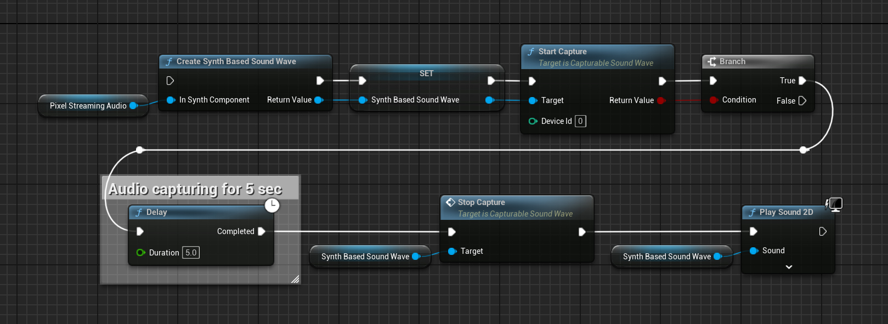Viewport: 888px width, 324px height.
Task: Click the Delay latent clock icon
Action: pyautogui.click(x=272, y=206)
